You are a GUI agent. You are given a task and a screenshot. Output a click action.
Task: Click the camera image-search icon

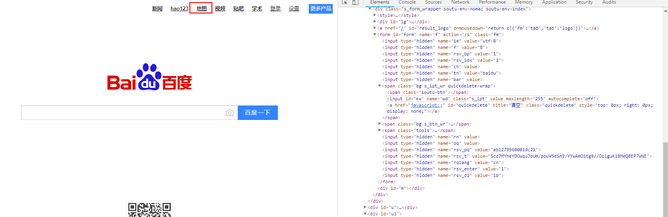[230, 113]
